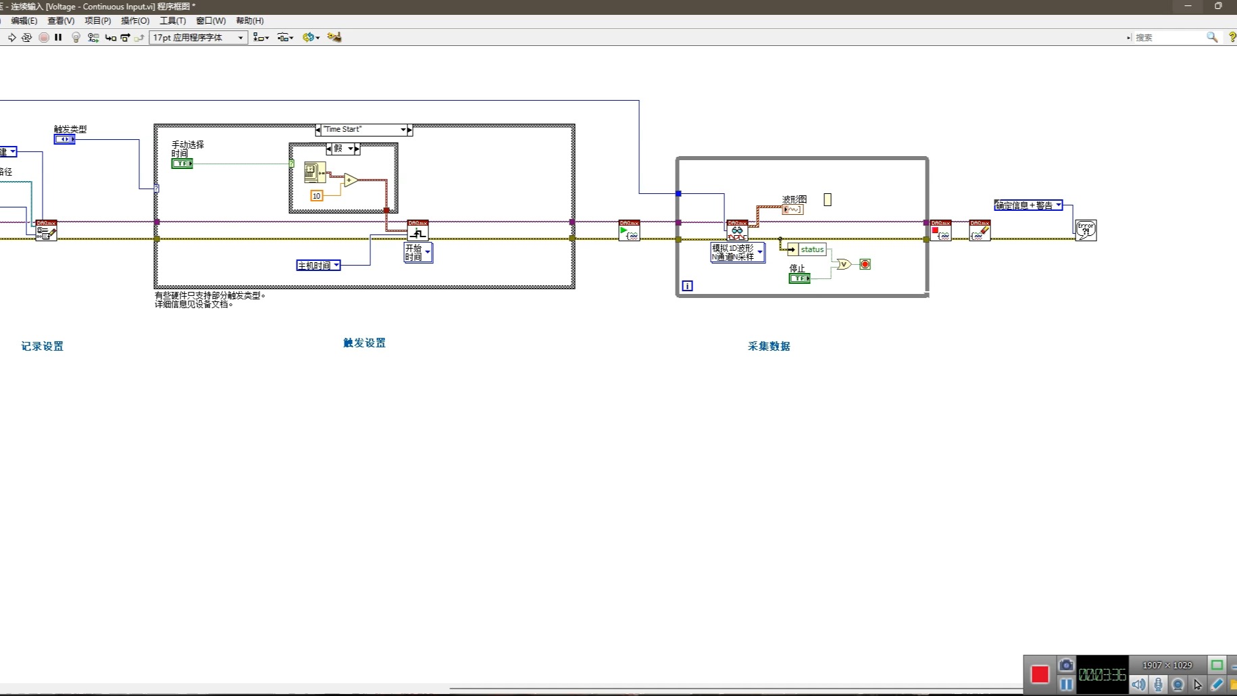Click the 触发设置 section label
Screen dimensions: 1237x696
(x=364, y=343)
